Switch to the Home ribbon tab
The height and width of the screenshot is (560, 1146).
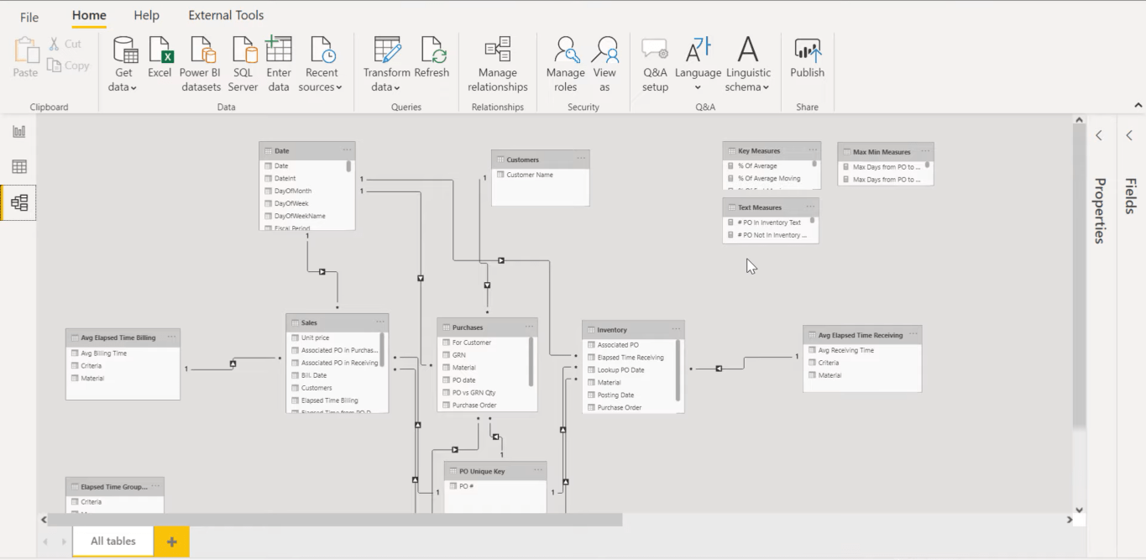89,15
